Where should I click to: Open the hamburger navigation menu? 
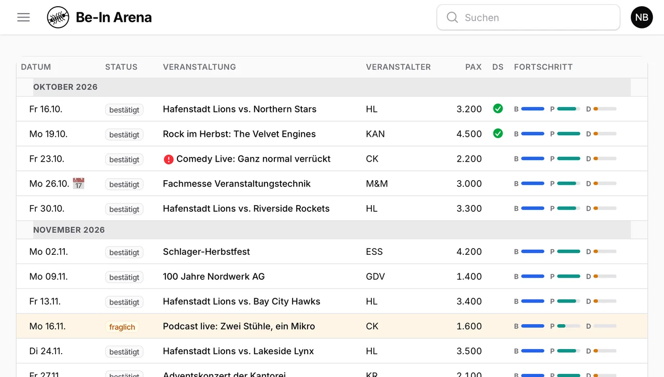(x=23, y=17)
